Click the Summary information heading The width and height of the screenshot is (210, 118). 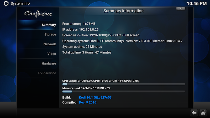123,11
